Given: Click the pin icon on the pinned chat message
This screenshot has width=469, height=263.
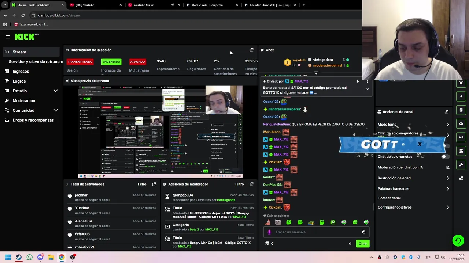Looking at the screenshot, I should 357,81.
